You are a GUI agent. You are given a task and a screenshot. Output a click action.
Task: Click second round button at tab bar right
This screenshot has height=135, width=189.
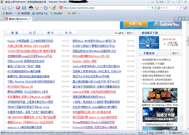[x=180, y=19]
